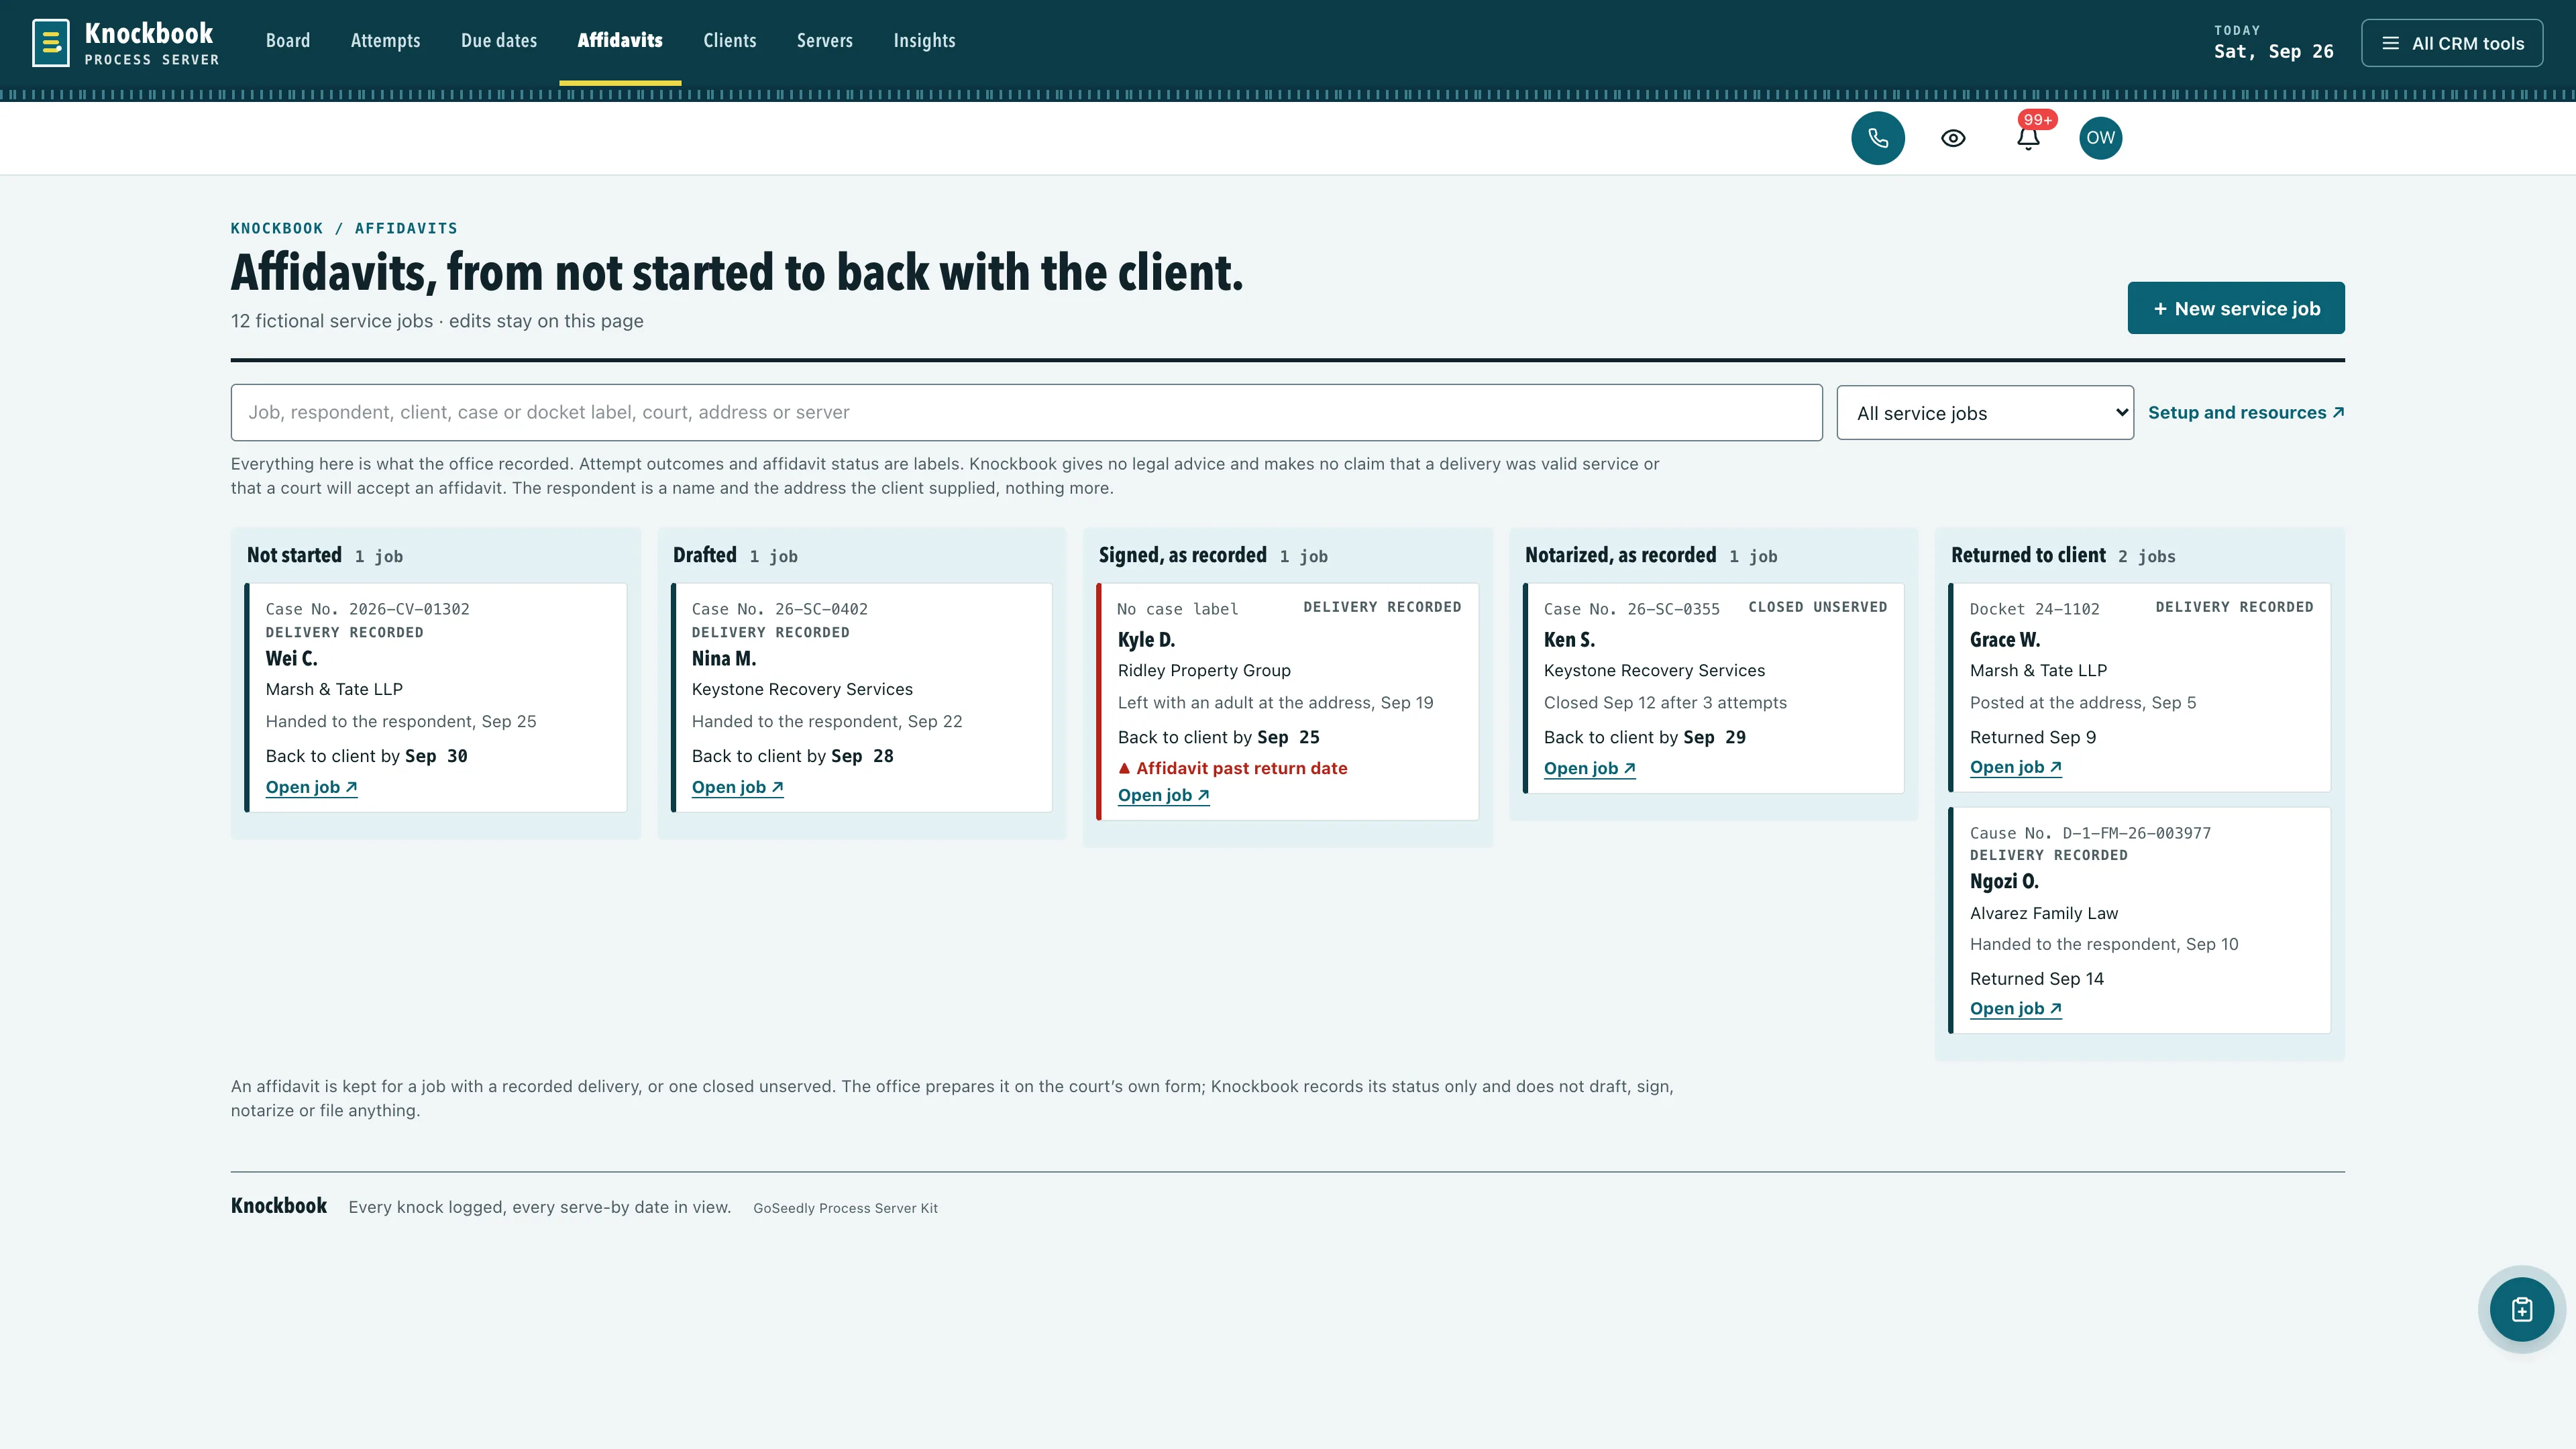Click the CLOSED UNSERVED status label
Viewport: 2576px width, 1449px height.
click(x=1818, y=607)
